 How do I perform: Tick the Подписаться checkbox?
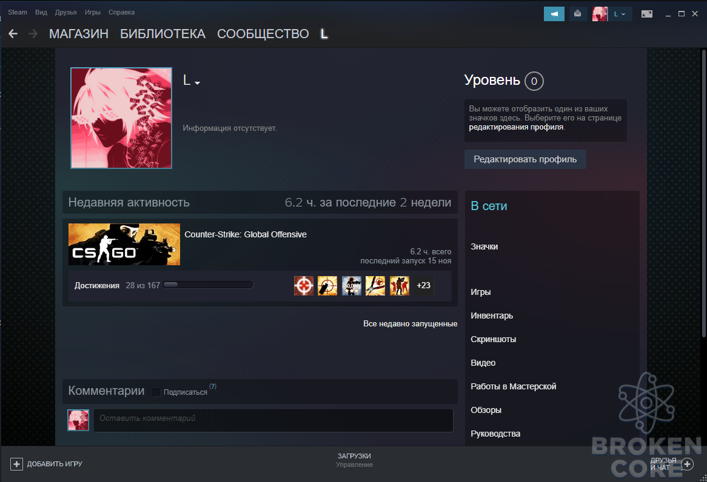click(156, 393)
